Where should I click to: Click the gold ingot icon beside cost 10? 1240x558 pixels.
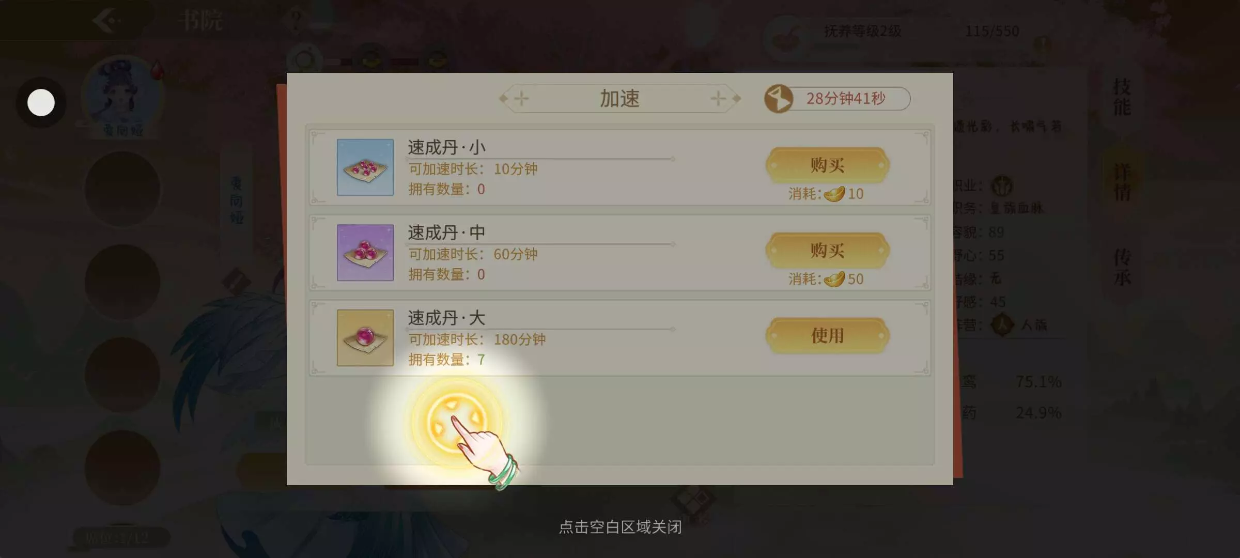[834, 194]
